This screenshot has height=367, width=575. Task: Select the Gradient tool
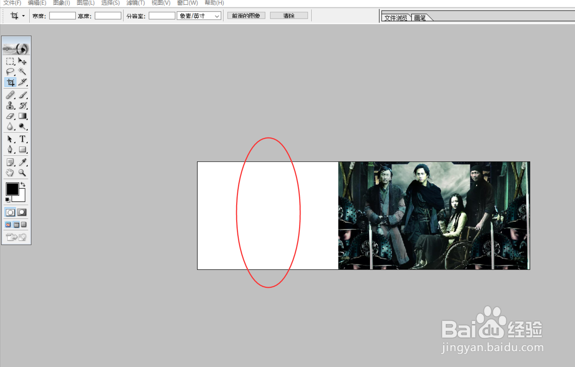(x=22, y=116)
